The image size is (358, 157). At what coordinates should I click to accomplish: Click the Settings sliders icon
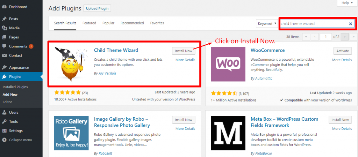(4, 131)
